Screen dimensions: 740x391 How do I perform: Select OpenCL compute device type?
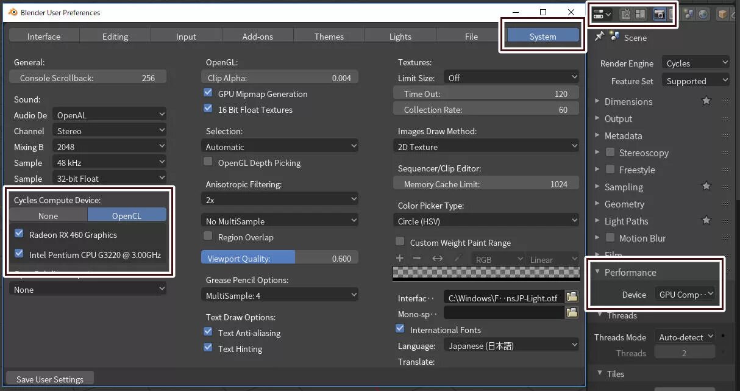(x=127, y=215)
